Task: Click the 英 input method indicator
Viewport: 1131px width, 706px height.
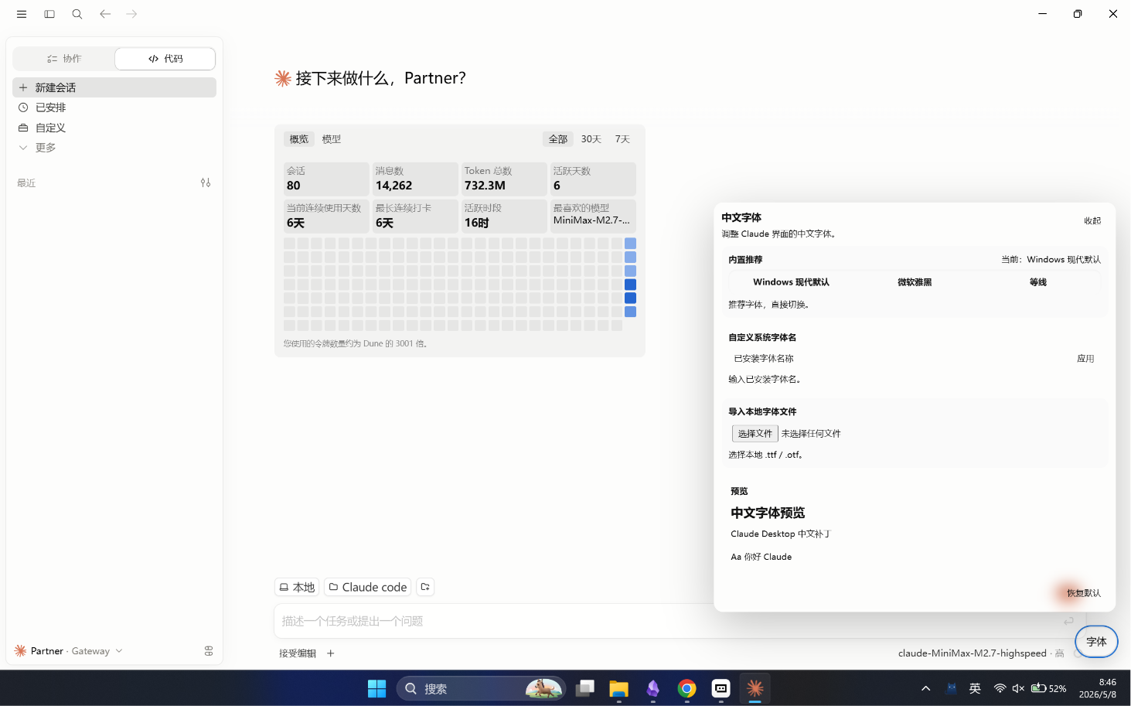Action: (x=975, y=689)
